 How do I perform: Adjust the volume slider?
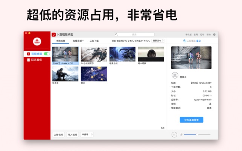click(x=197, y=134)
